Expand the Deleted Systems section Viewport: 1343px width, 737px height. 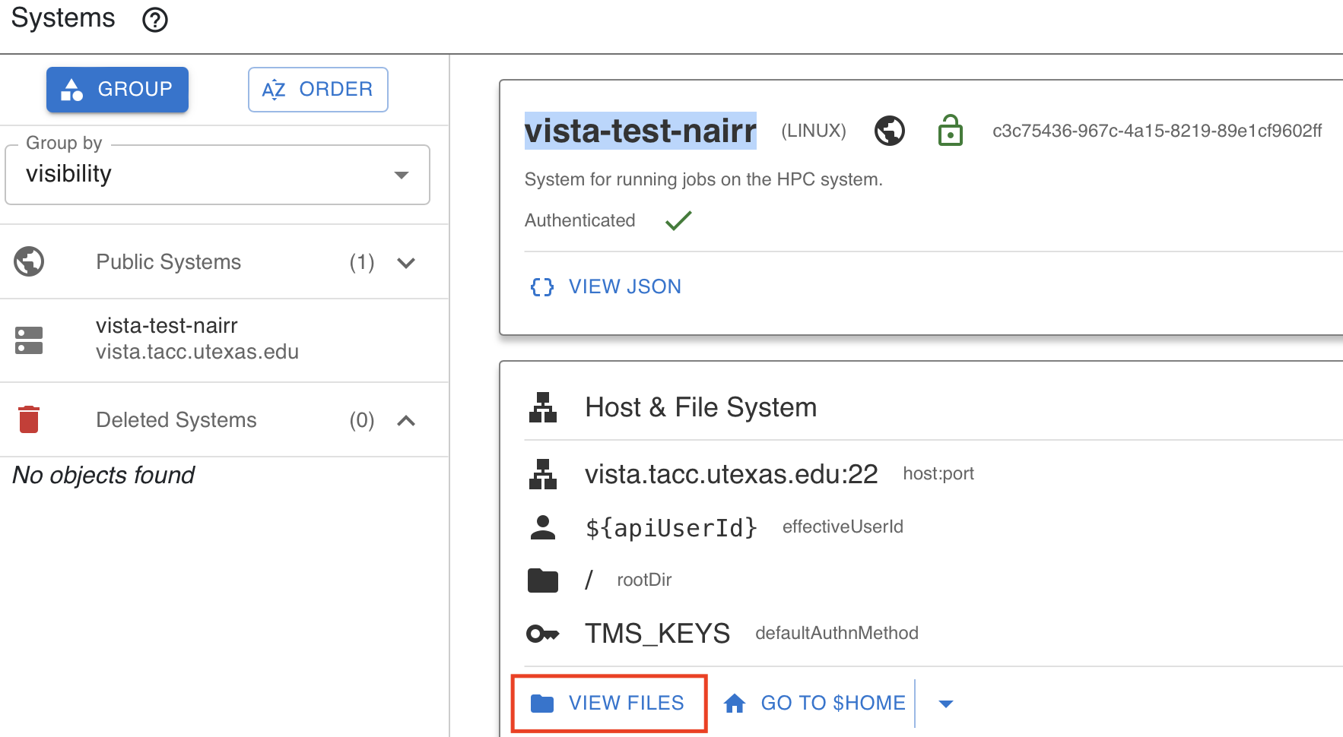click(406, 420)
